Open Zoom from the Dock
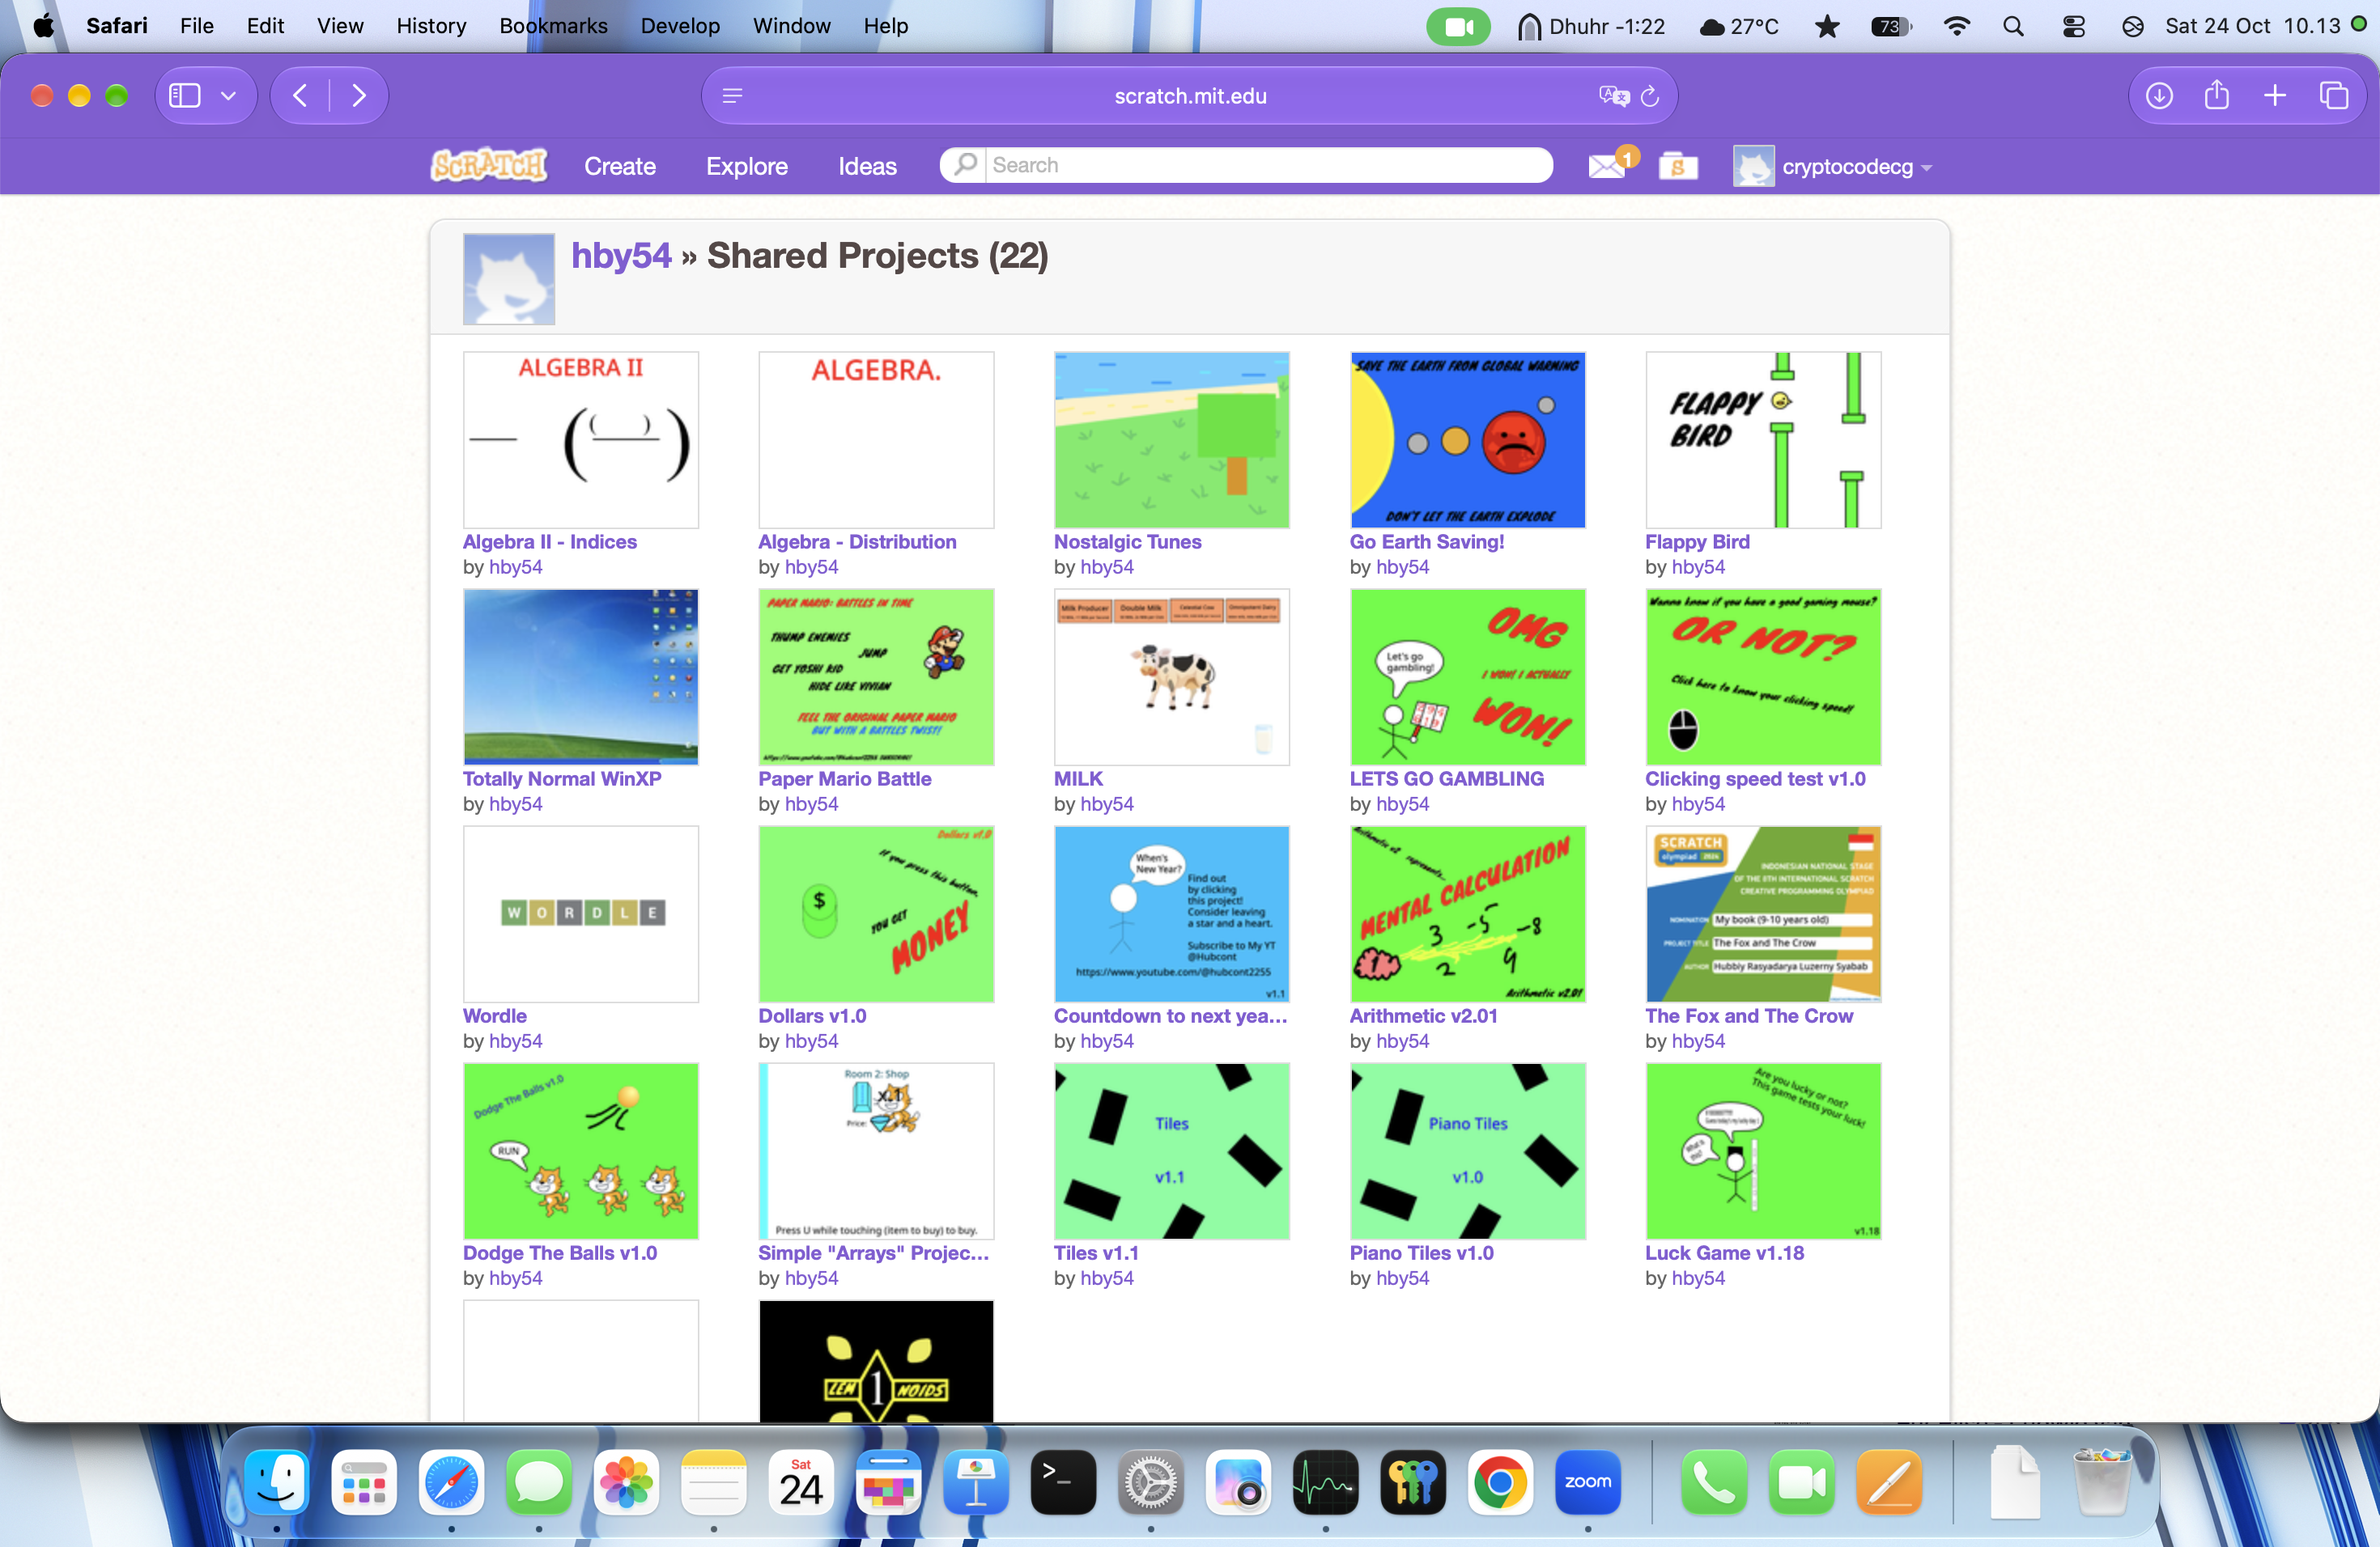Viewport: 2380px width, 1547px height. 1588,1481
